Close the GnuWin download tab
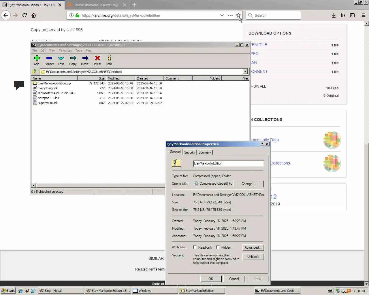369x295 pixels. [x=125, y=5]
